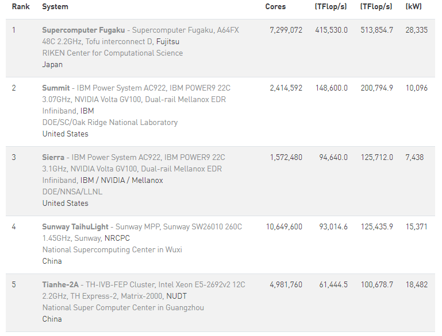This screenshot has height=336, width=442.
Task: Click rank number 3
Action: point(14,157)
